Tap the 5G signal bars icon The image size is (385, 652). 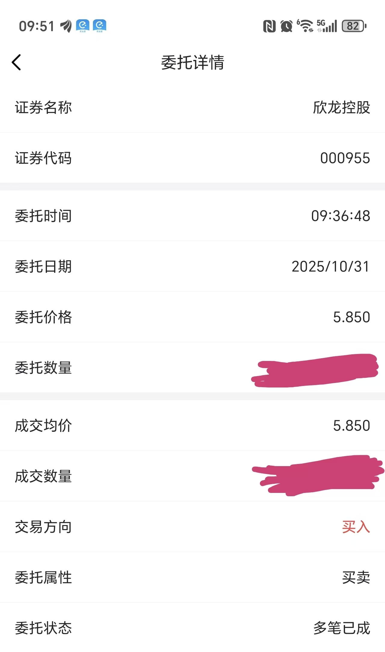(x=327, y=26)
